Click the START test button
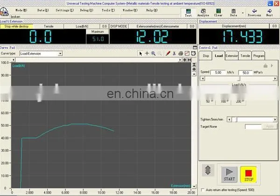This screenshot has width=280, height=196. pos(229,175)
